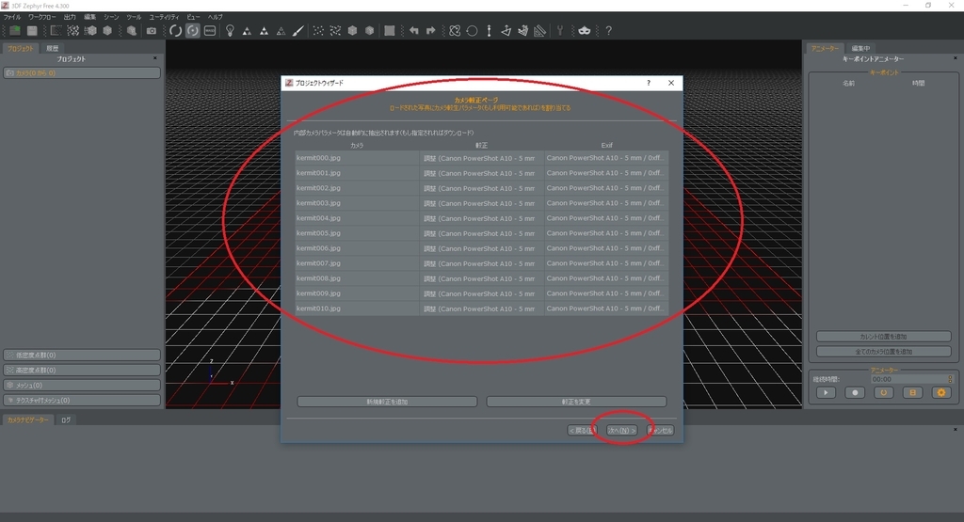Click the redo arrow icon
964x522 pixels.
tap(430, 31)
